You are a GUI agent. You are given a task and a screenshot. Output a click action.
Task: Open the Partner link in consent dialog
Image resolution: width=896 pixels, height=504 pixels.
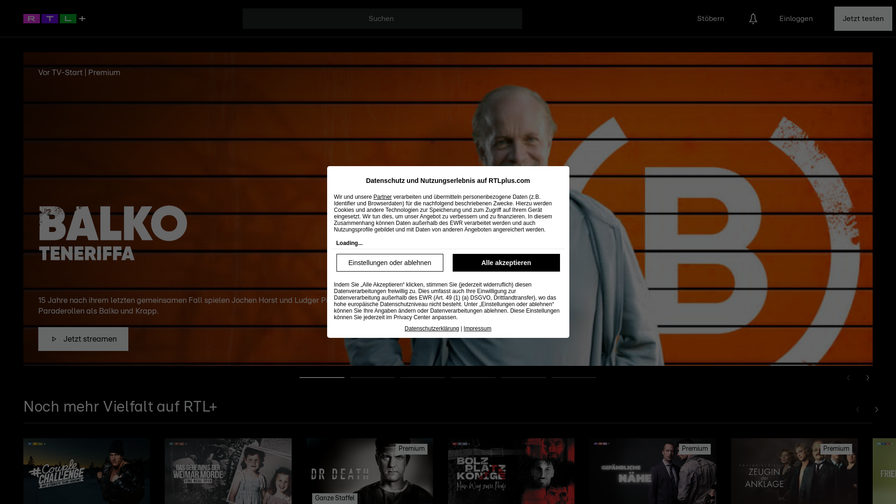coord(382,197)
